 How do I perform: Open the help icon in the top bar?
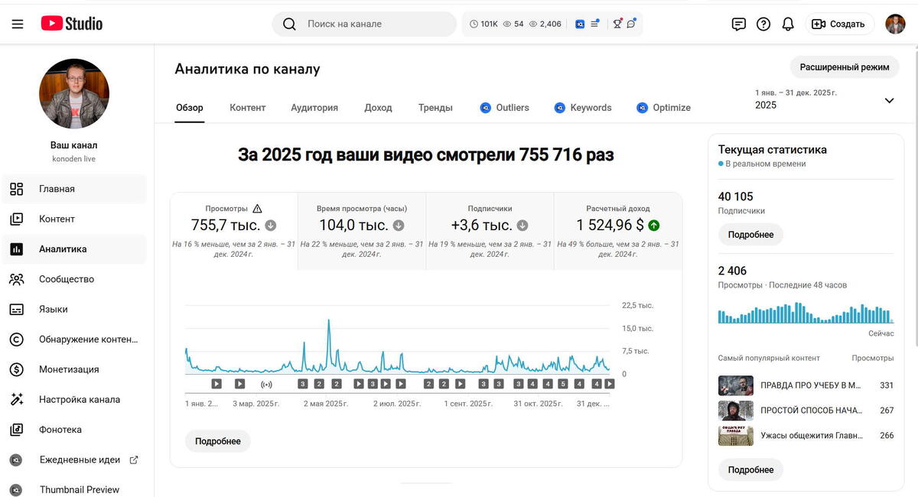(x=763, y=24)
